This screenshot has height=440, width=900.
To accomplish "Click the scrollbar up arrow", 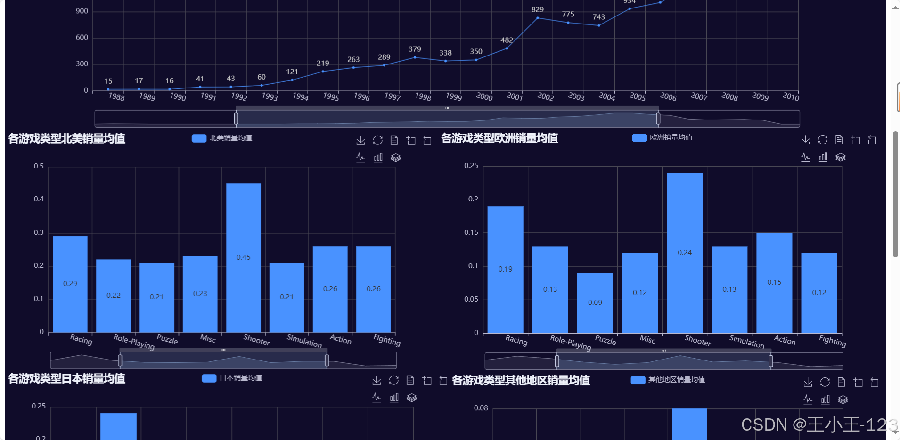I will click(x=895, y=7).
